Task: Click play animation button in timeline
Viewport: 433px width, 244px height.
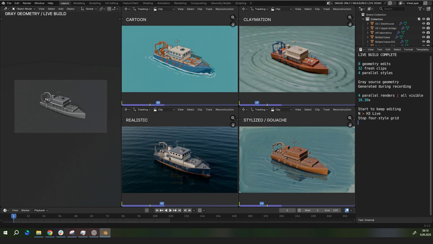Action: pyautogui.click(x=170, y=210)
